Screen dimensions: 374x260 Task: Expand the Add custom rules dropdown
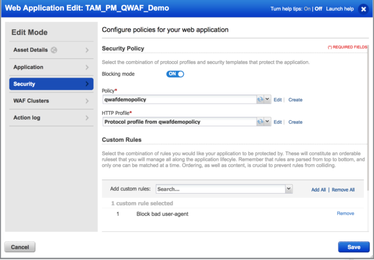tap(288, 189)
